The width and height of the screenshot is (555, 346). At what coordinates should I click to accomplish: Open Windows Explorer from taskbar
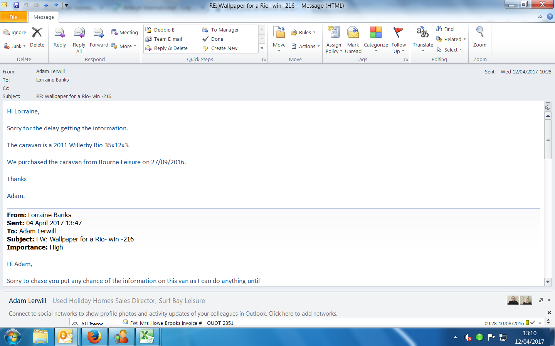click(40, 337)
